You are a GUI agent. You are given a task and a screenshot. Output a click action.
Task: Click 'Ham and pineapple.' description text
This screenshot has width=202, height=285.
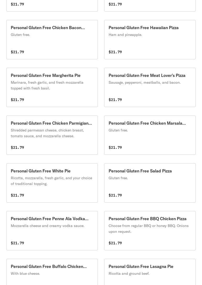coord(125,35)
